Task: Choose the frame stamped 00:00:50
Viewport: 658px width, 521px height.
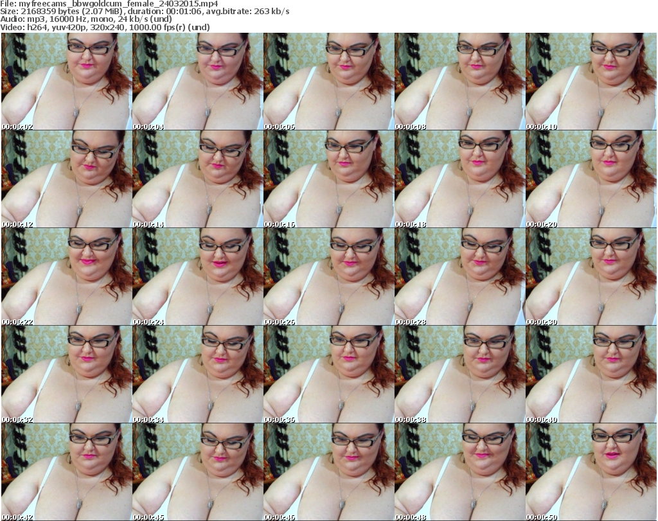Action: point(591,472)
